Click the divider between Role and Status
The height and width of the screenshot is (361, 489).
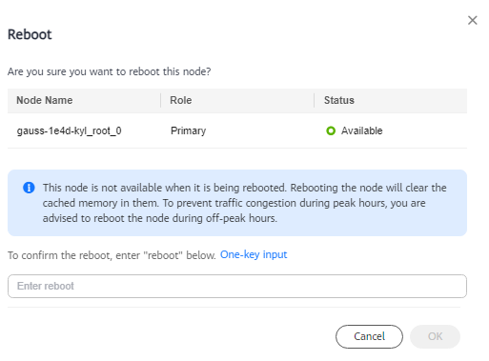(315, 100)
